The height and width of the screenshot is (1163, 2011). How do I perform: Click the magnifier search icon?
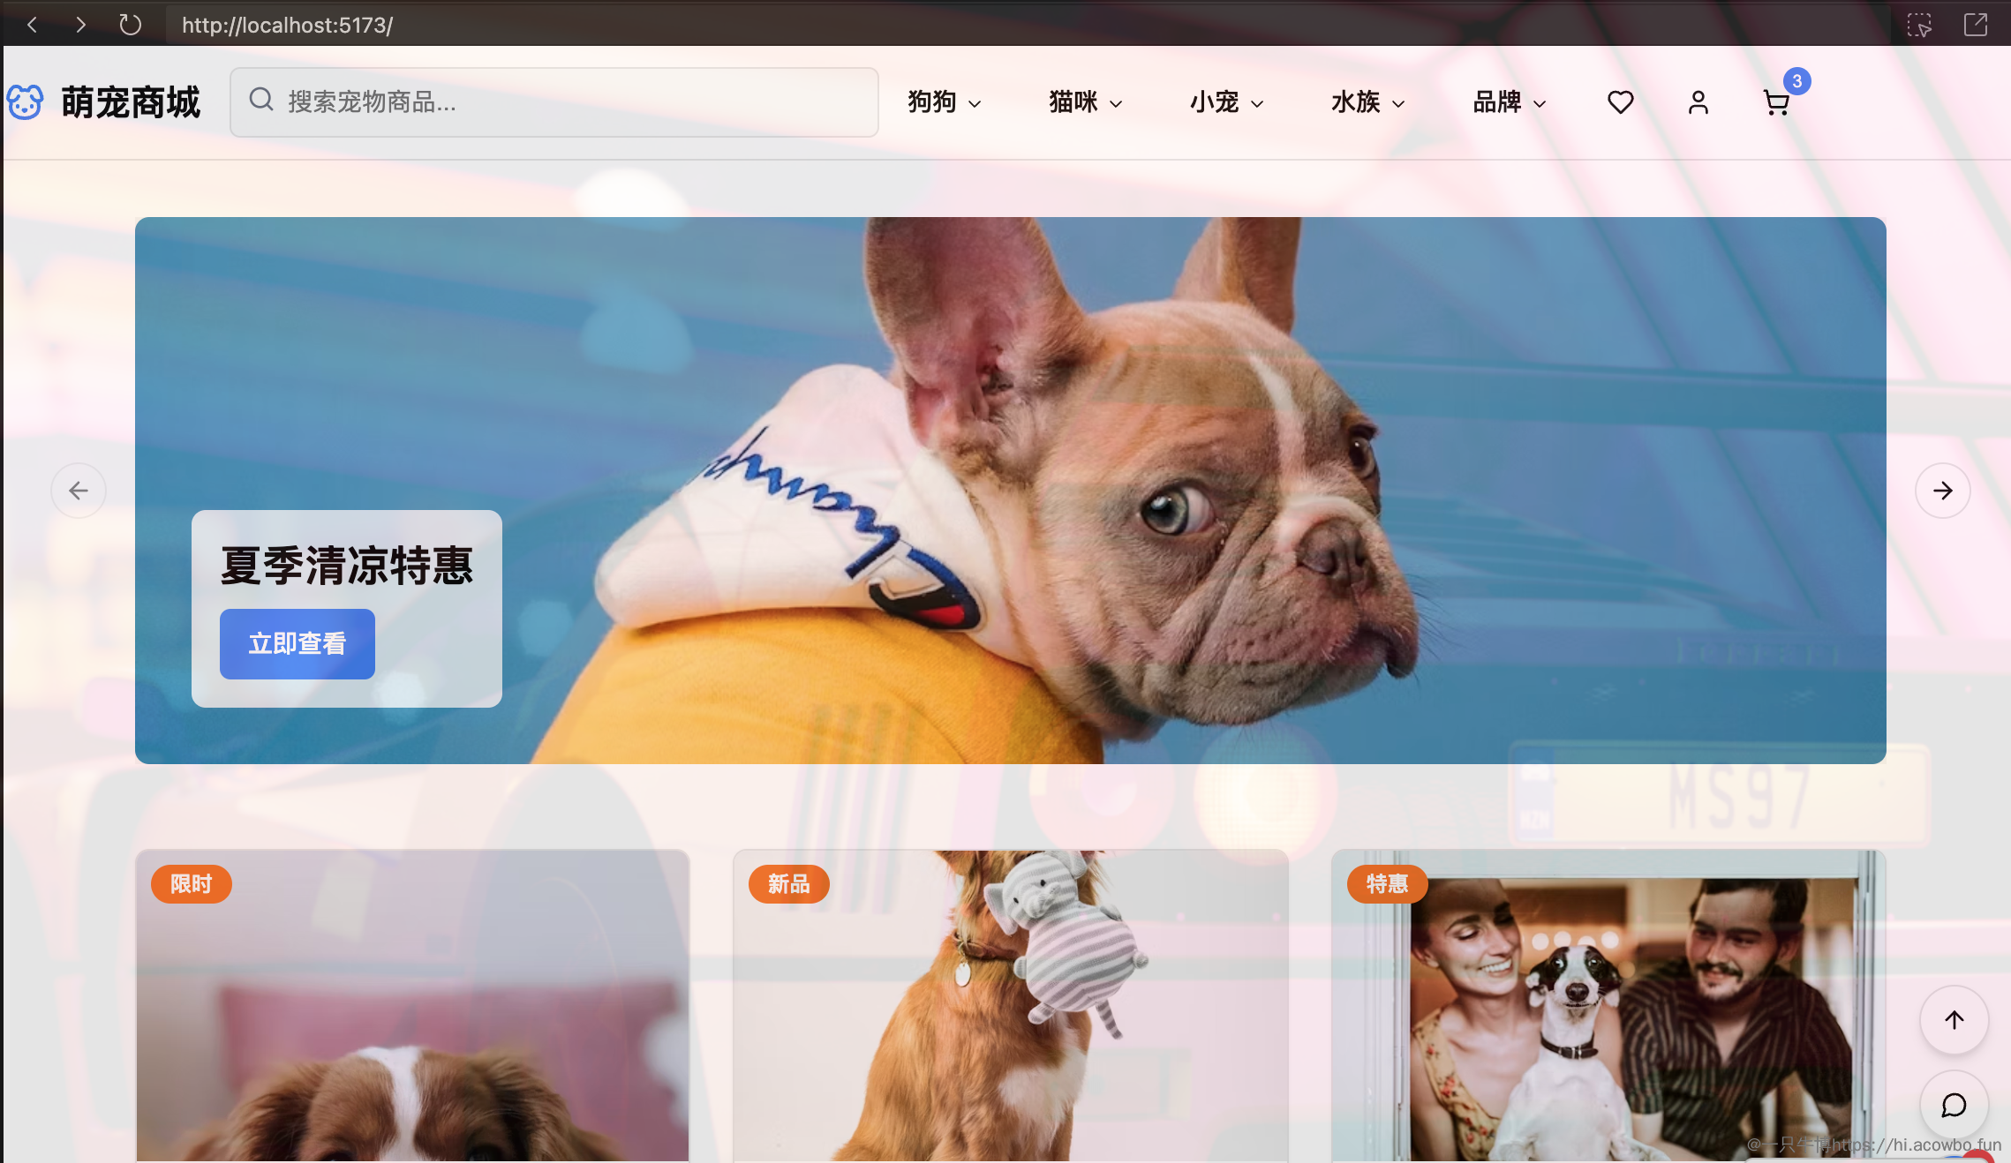[x=260, y=100]
